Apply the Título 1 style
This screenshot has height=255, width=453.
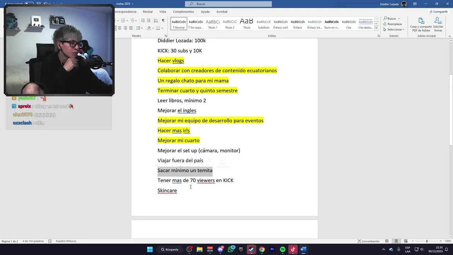tap(213, 23)
